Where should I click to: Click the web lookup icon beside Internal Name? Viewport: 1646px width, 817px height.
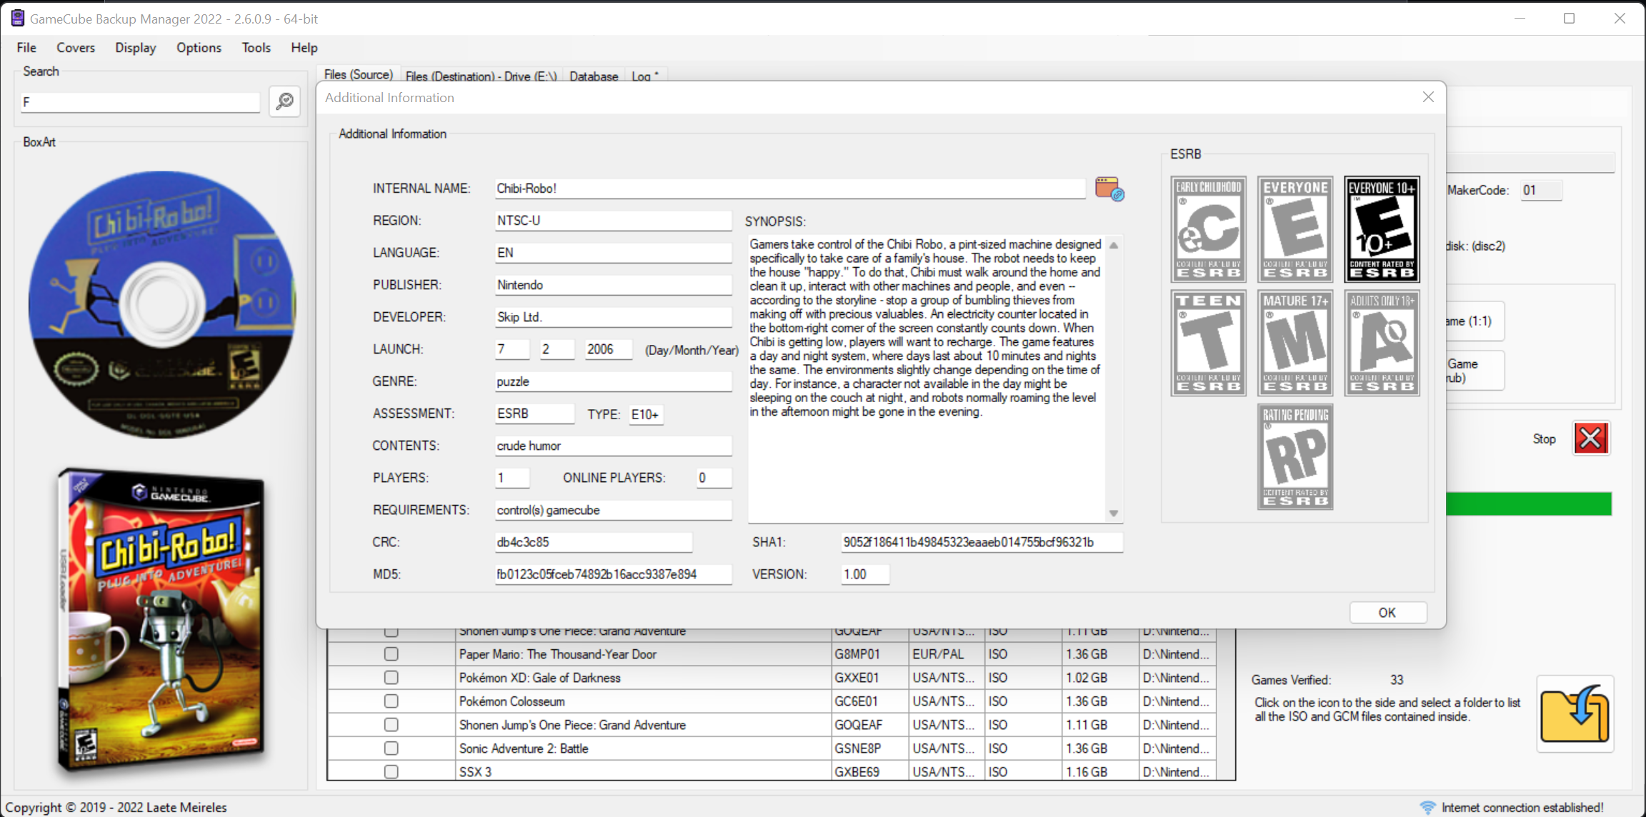coord(1109,189)
